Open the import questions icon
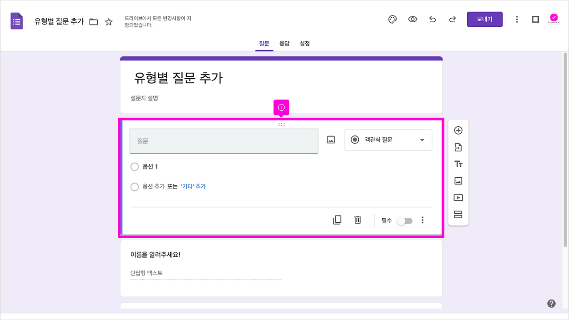This screenshot has width=569, height=320. pyautogui.click(x=458, y=147)
